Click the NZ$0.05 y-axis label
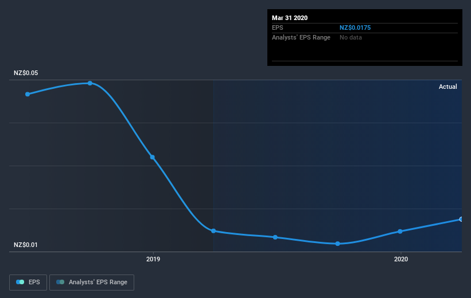The height and width of the screenshot is (298, 471). point(26,73)
